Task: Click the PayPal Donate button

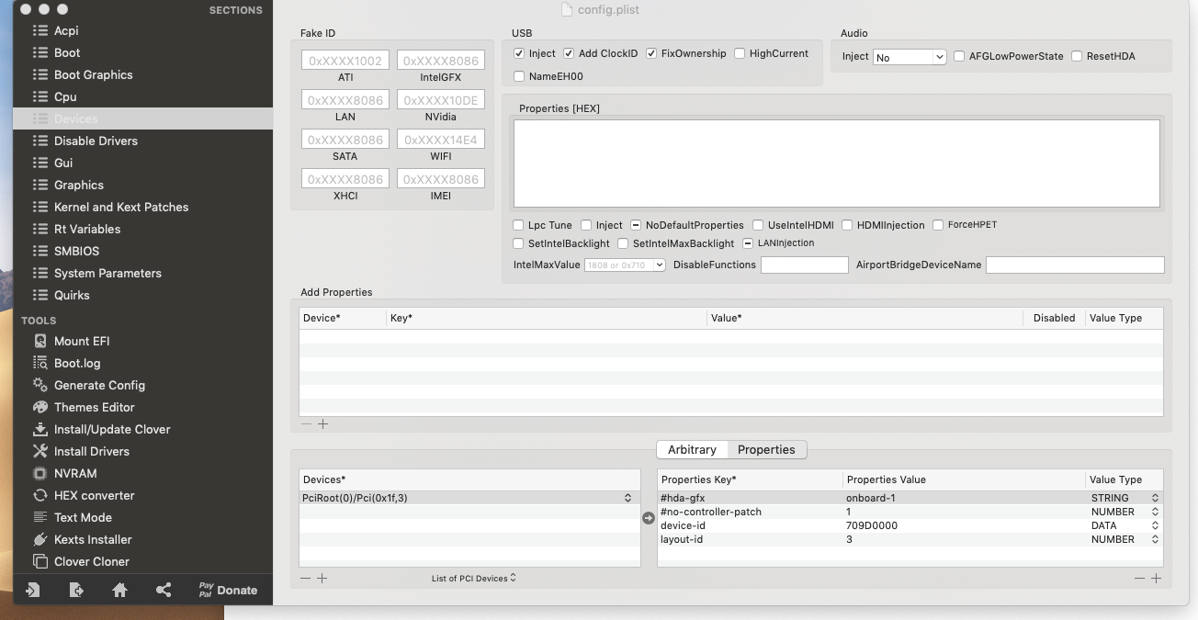Action: (228, 591)
